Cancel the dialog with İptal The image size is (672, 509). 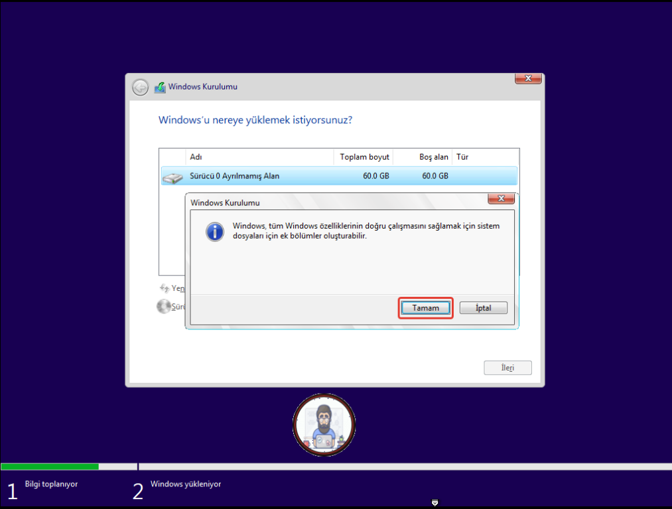tap(483, 308)
